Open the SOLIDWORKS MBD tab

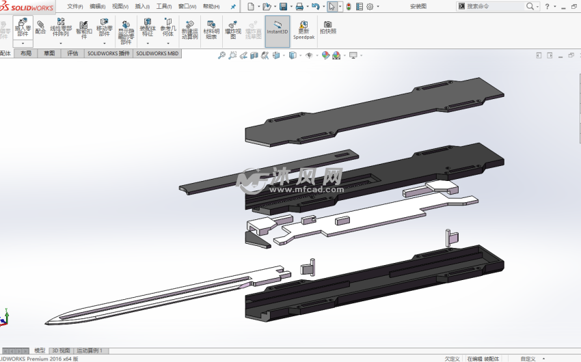coord(158,53)
